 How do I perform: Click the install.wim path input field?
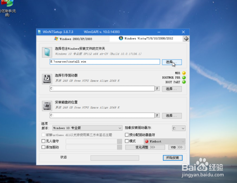point(105,62)
